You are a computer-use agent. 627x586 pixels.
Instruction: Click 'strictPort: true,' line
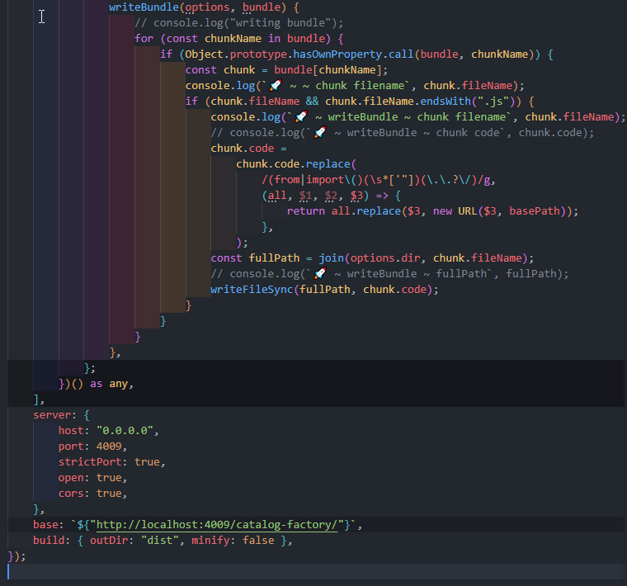click(111, 461)
